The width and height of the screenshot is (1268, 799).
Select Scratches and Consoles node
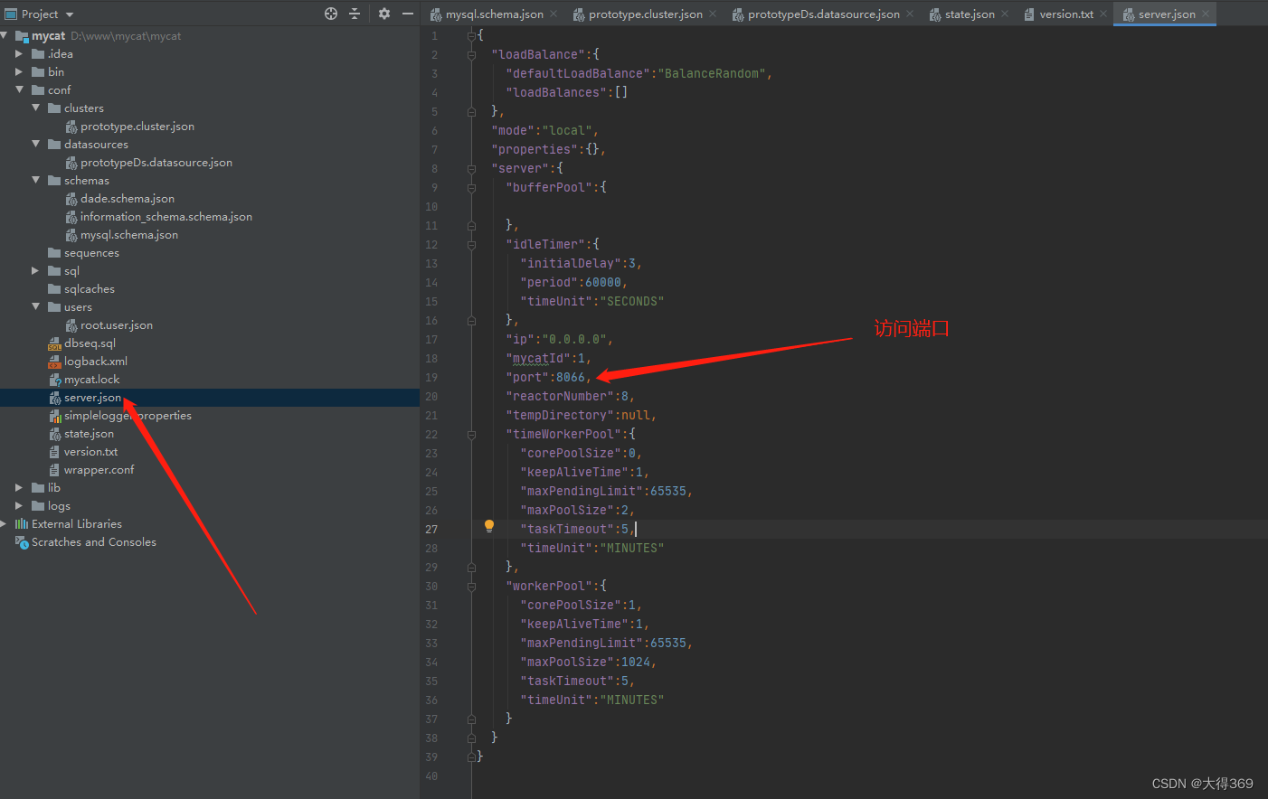pos(94,542)
